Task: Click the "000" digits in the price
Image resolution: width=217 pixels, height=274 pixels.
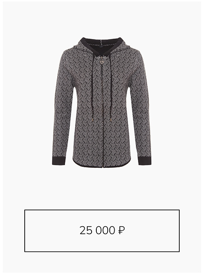Action: (105, 230)
